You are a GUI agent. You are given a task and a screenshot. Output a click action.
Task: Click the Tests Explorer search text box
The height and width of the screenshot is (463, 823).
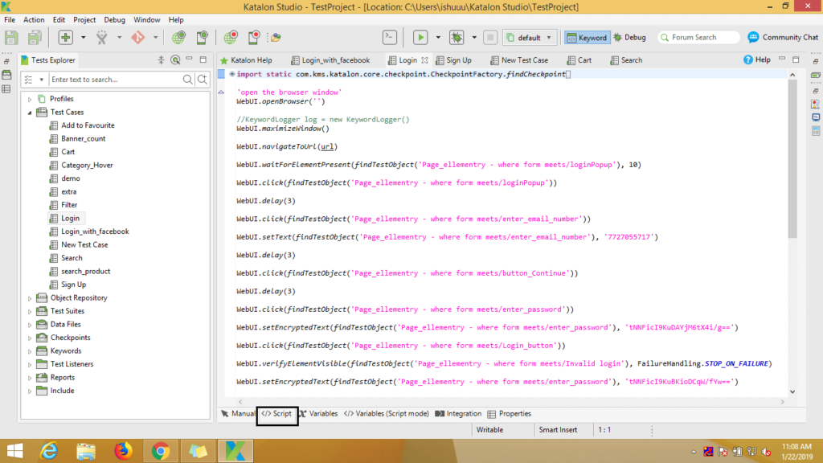point(115,80)
